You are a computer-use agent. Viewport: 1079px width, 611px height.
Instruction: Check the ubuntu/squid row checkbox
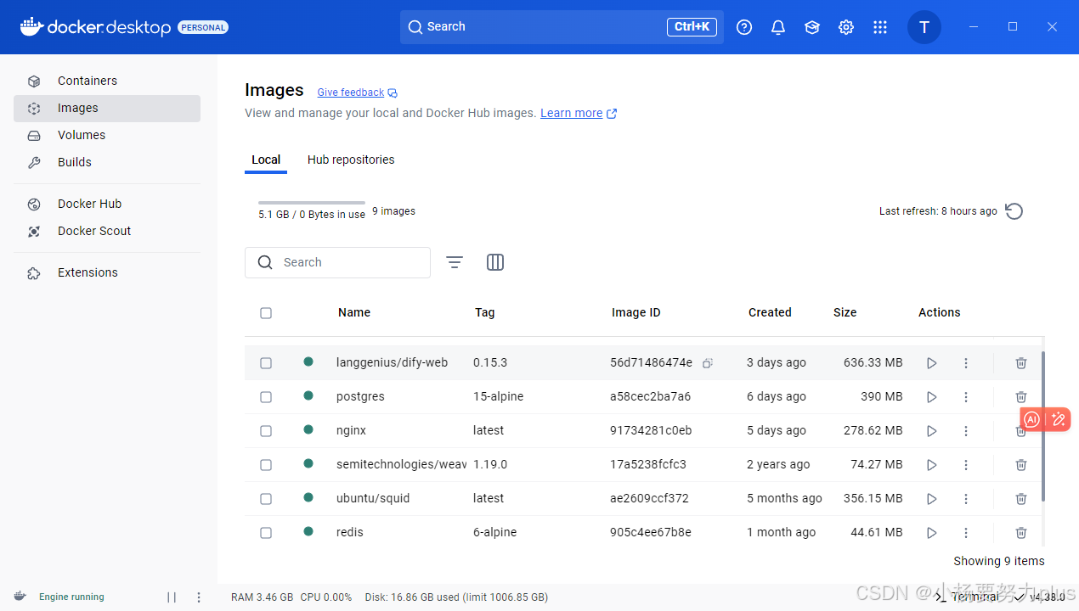pos(266,499)
